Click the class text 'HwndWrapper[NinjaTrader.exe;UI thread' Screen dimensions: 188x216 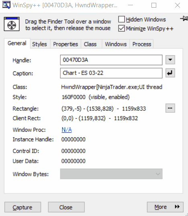(x=112, y=87)
